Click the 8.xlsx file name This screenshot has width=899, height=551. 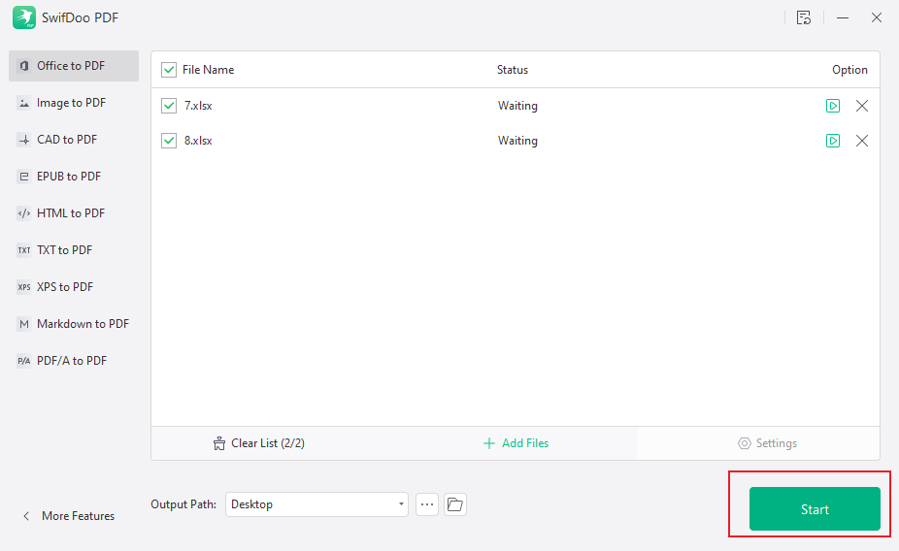[x=198, y=141]
